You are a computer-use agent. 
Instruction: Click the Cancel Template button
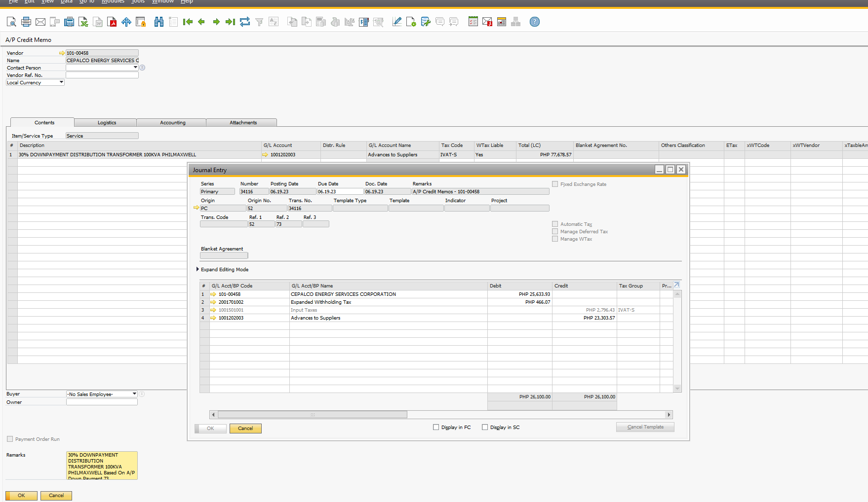[x=645, y=427]
